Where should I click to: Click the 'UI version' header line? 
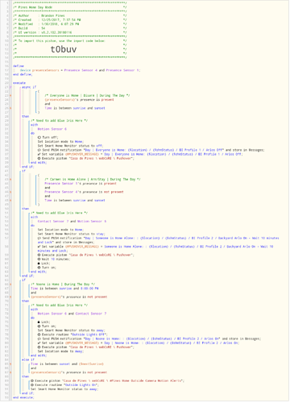[x=70, y=32]
